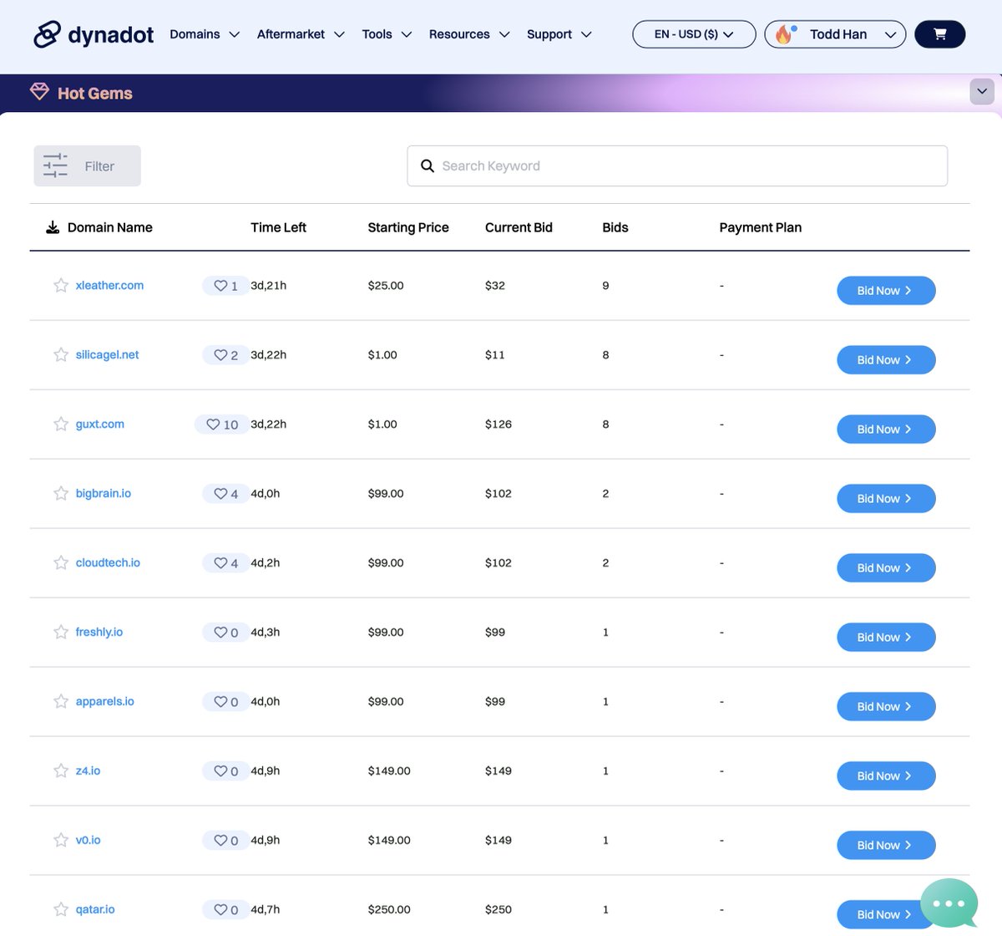
Task: Star freshly.io as a favorite
Action: (61, 632)
